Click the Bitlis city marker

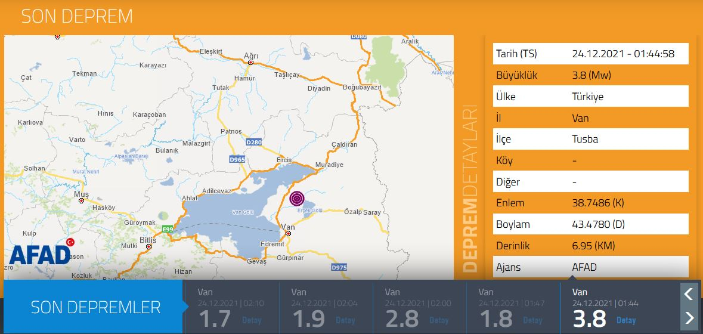tap(148, 246)
